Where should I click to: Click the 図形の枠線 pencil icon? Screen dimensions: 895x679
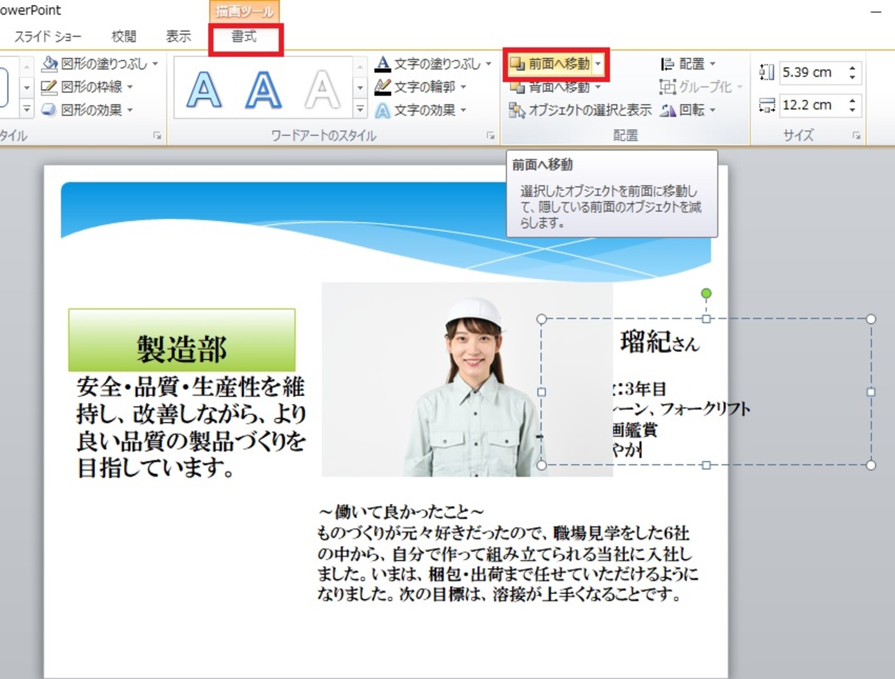49,87
